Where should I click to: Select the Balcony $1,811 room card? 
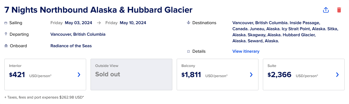(x=217, y=74)
